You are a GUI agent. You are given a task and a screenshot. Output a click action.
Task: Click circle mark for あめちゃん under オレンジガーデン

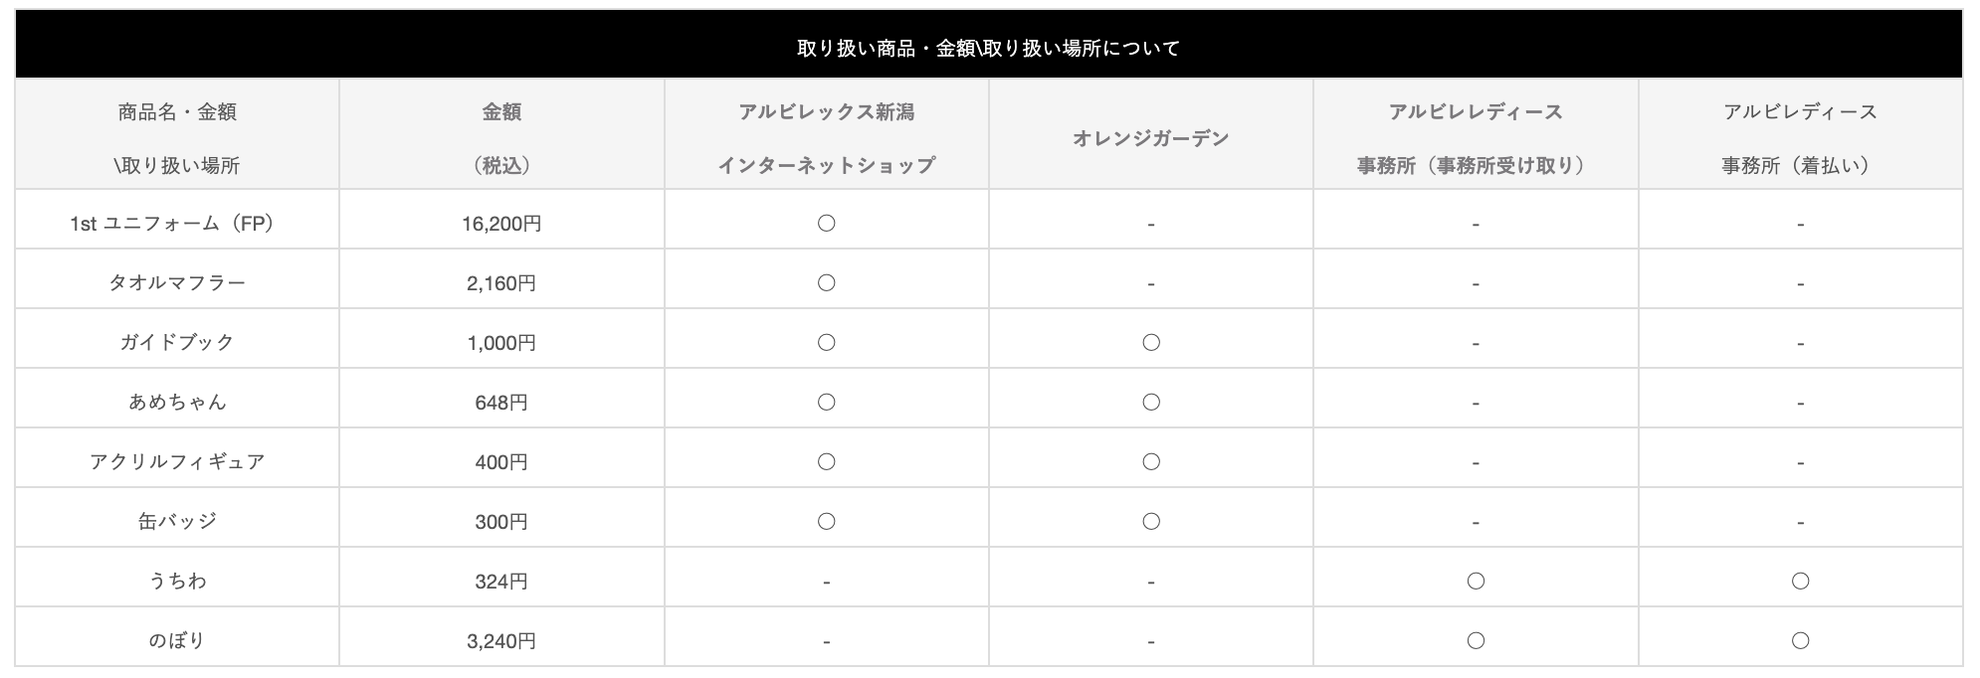tap(1151, 402)
